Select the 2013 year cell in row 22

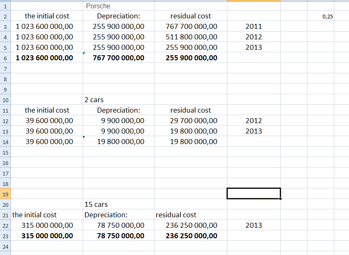pos(253,225)
